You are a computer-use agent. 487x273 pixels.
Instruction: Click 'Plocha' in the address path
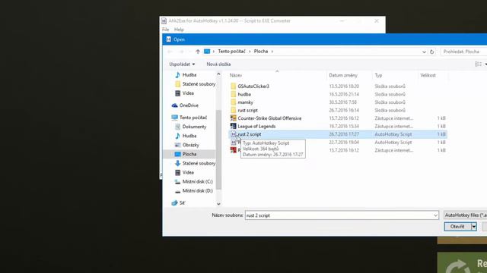(x=260, y=52)
